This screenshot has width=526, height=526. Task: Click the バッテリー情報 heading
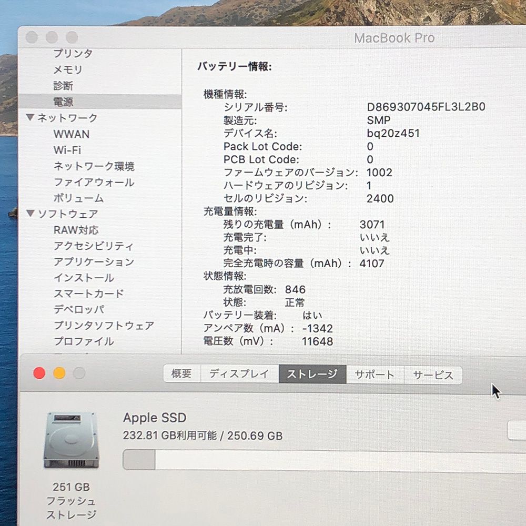235,66
